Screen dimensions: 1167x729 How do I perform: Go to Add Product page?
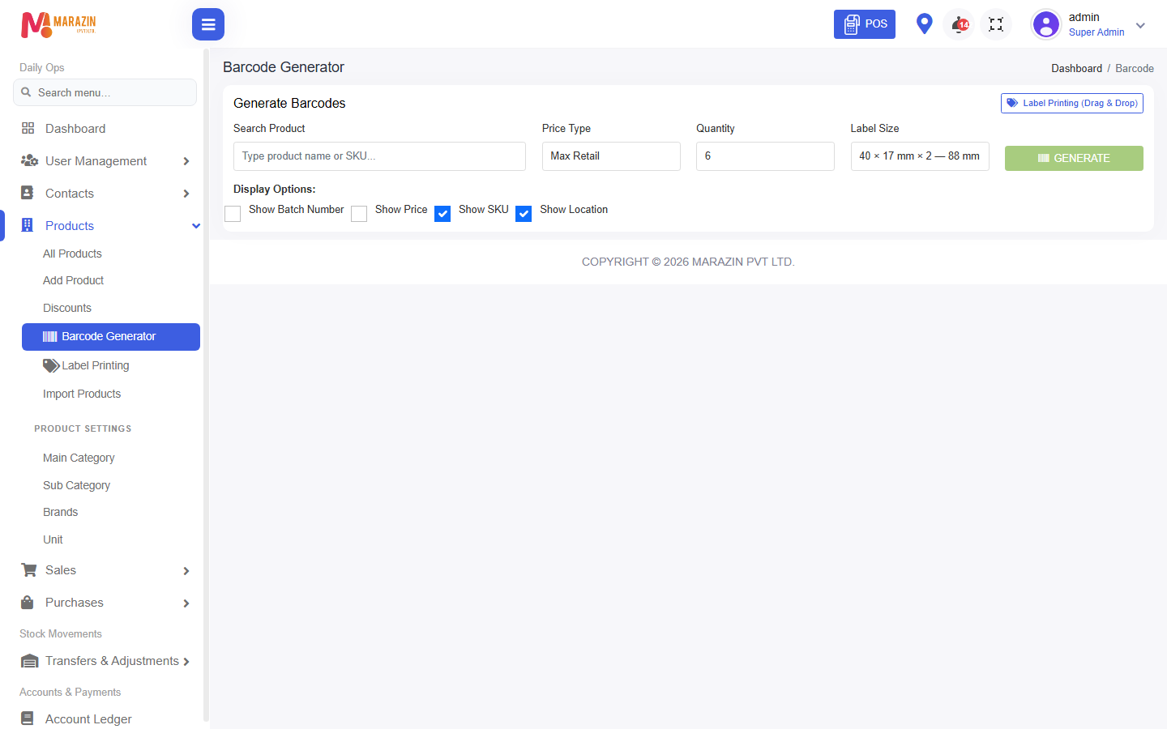tap(73, 280)
